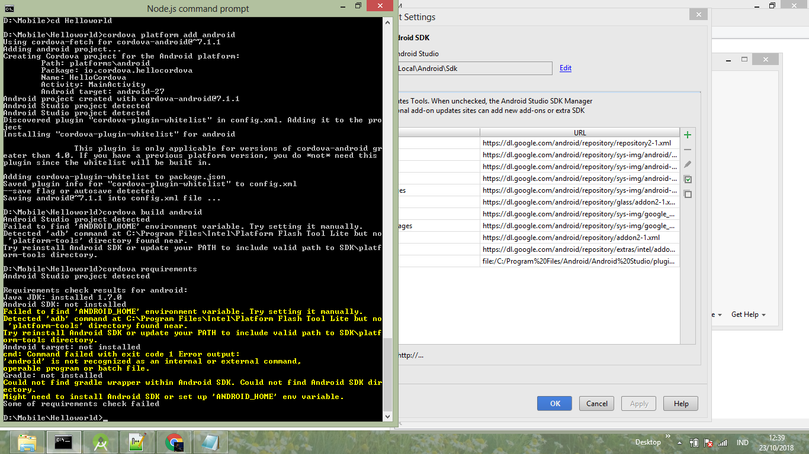Click the Edit link for SDK location

566,68
